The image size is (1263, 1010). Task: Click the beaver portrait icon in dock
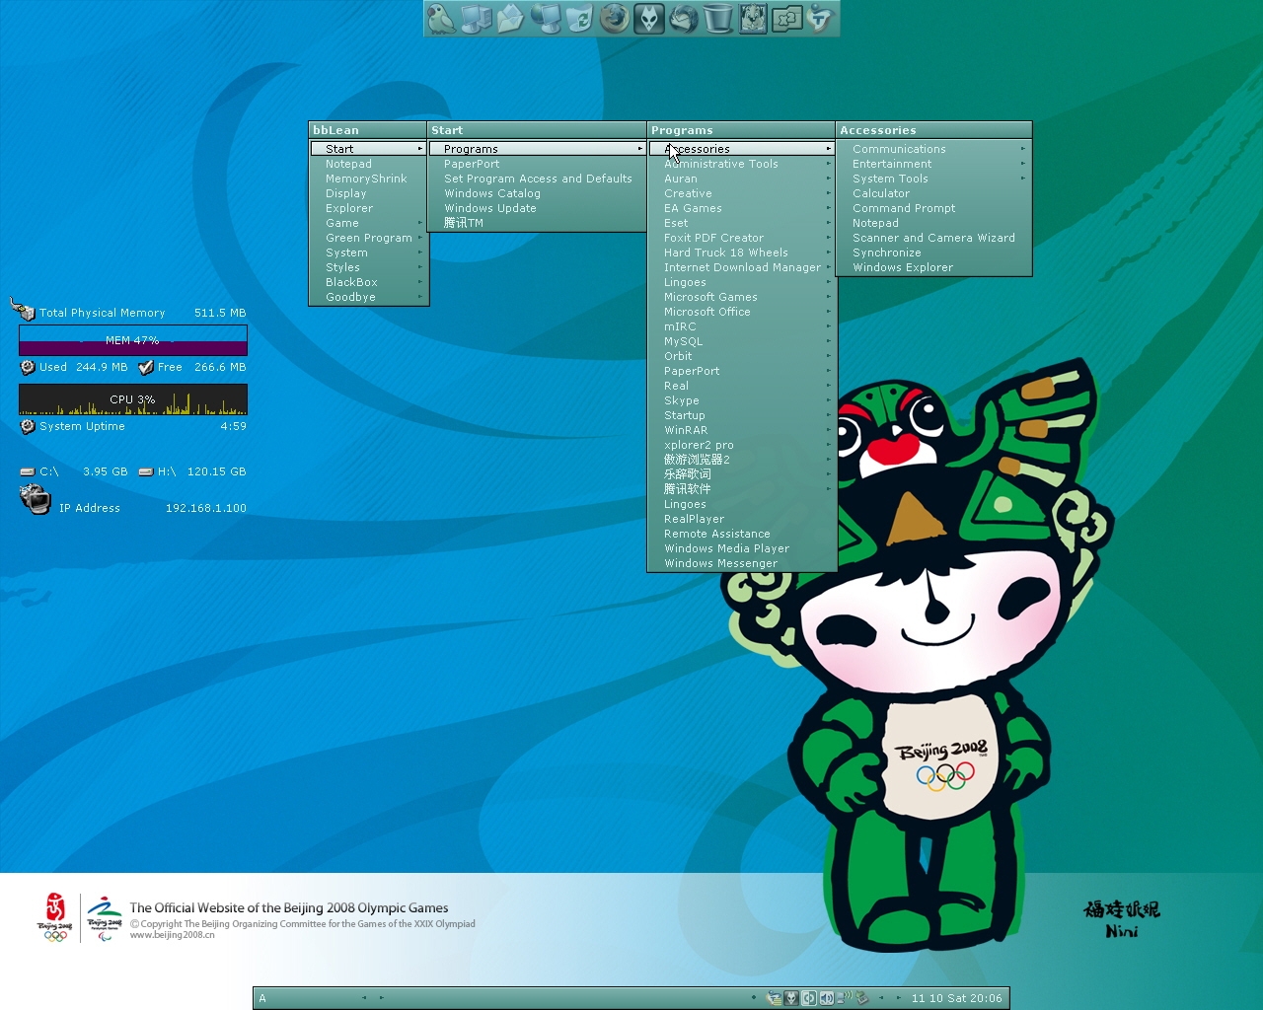coord(752,19)
